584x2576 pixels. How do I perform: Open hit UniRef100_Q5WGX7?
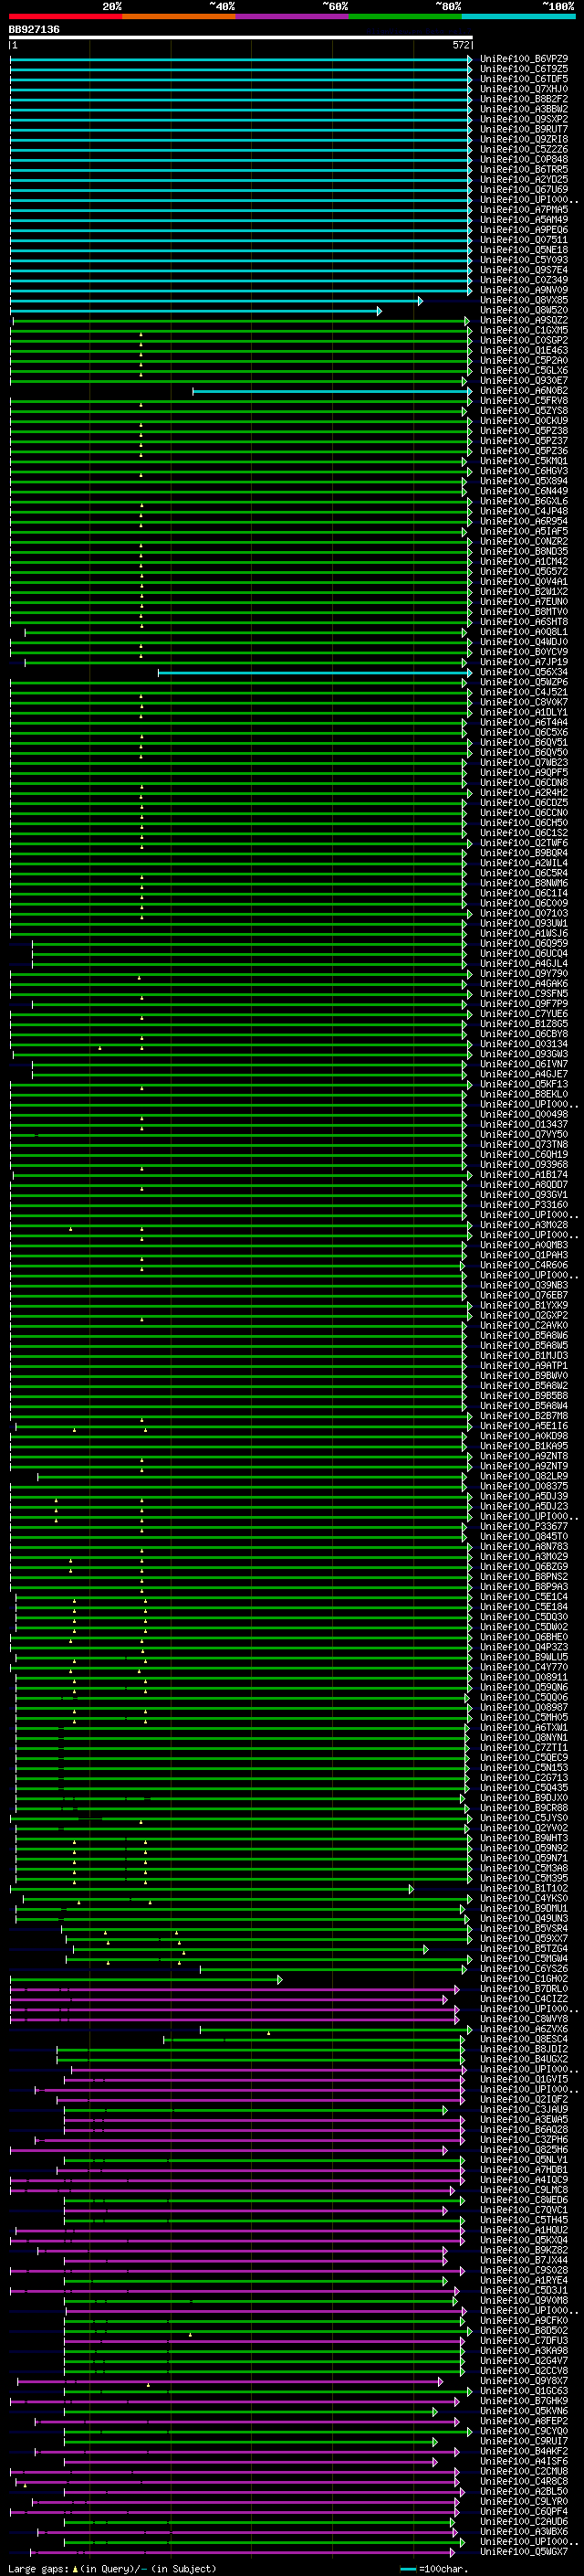pyautogui.click(x=524, y=2551)
